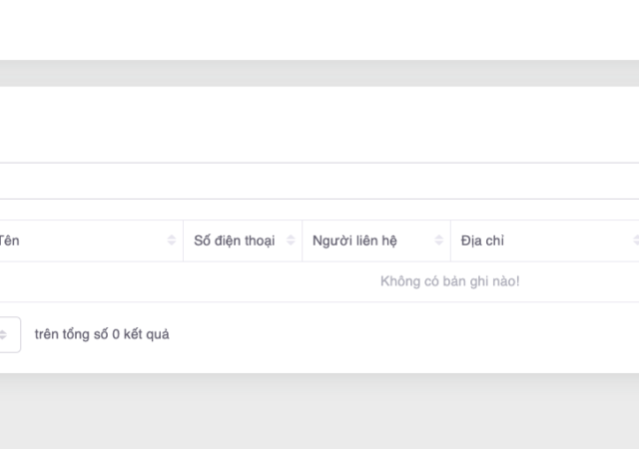
Task: Click the Số điện thoại header text
Action: pos(234,240)
